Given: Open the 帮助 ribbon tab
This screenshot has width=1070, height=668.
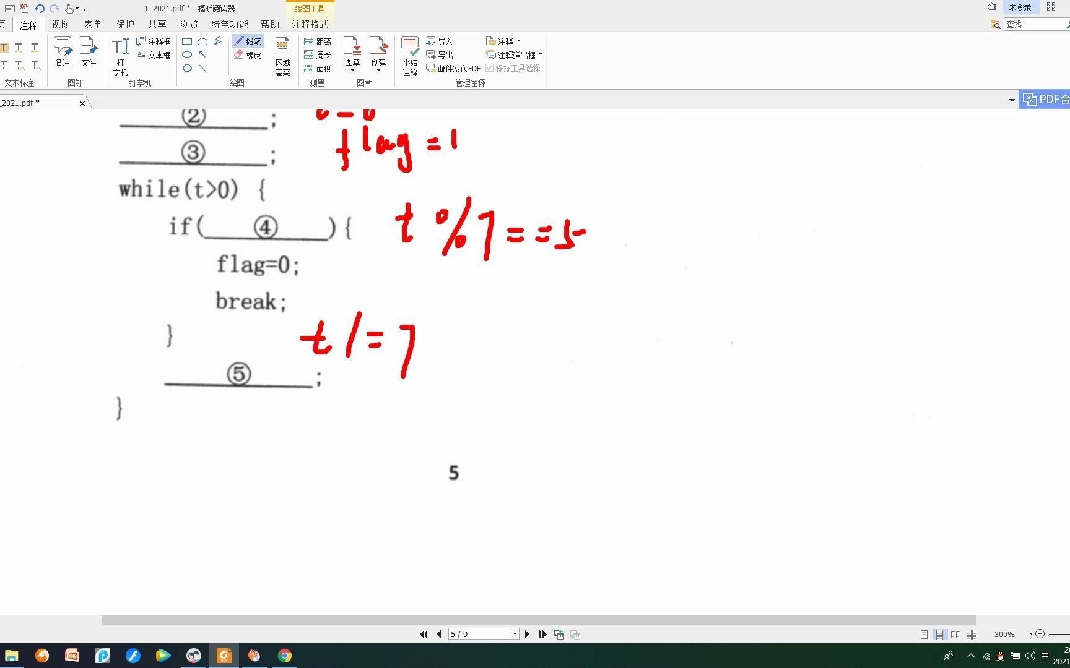Looking at the screenshot, I should [270, 24].
